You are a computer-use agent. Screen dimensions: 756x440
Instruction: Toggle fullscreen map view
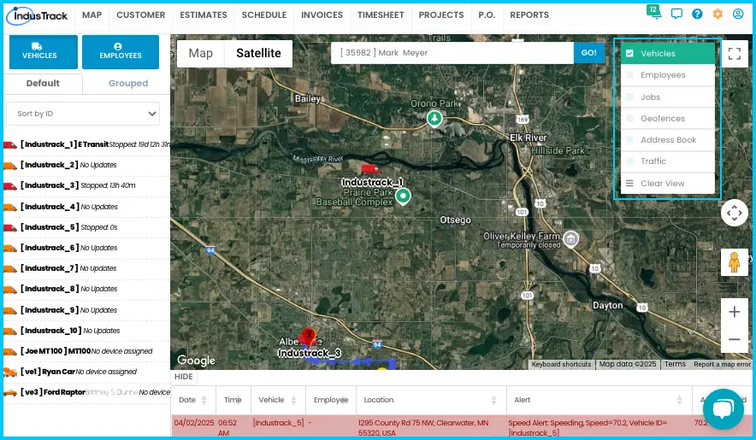pos(735,54)
